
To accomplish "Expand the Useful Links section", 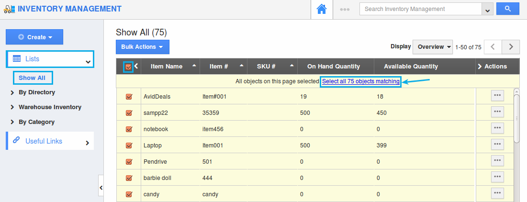I will click(88, 143).
